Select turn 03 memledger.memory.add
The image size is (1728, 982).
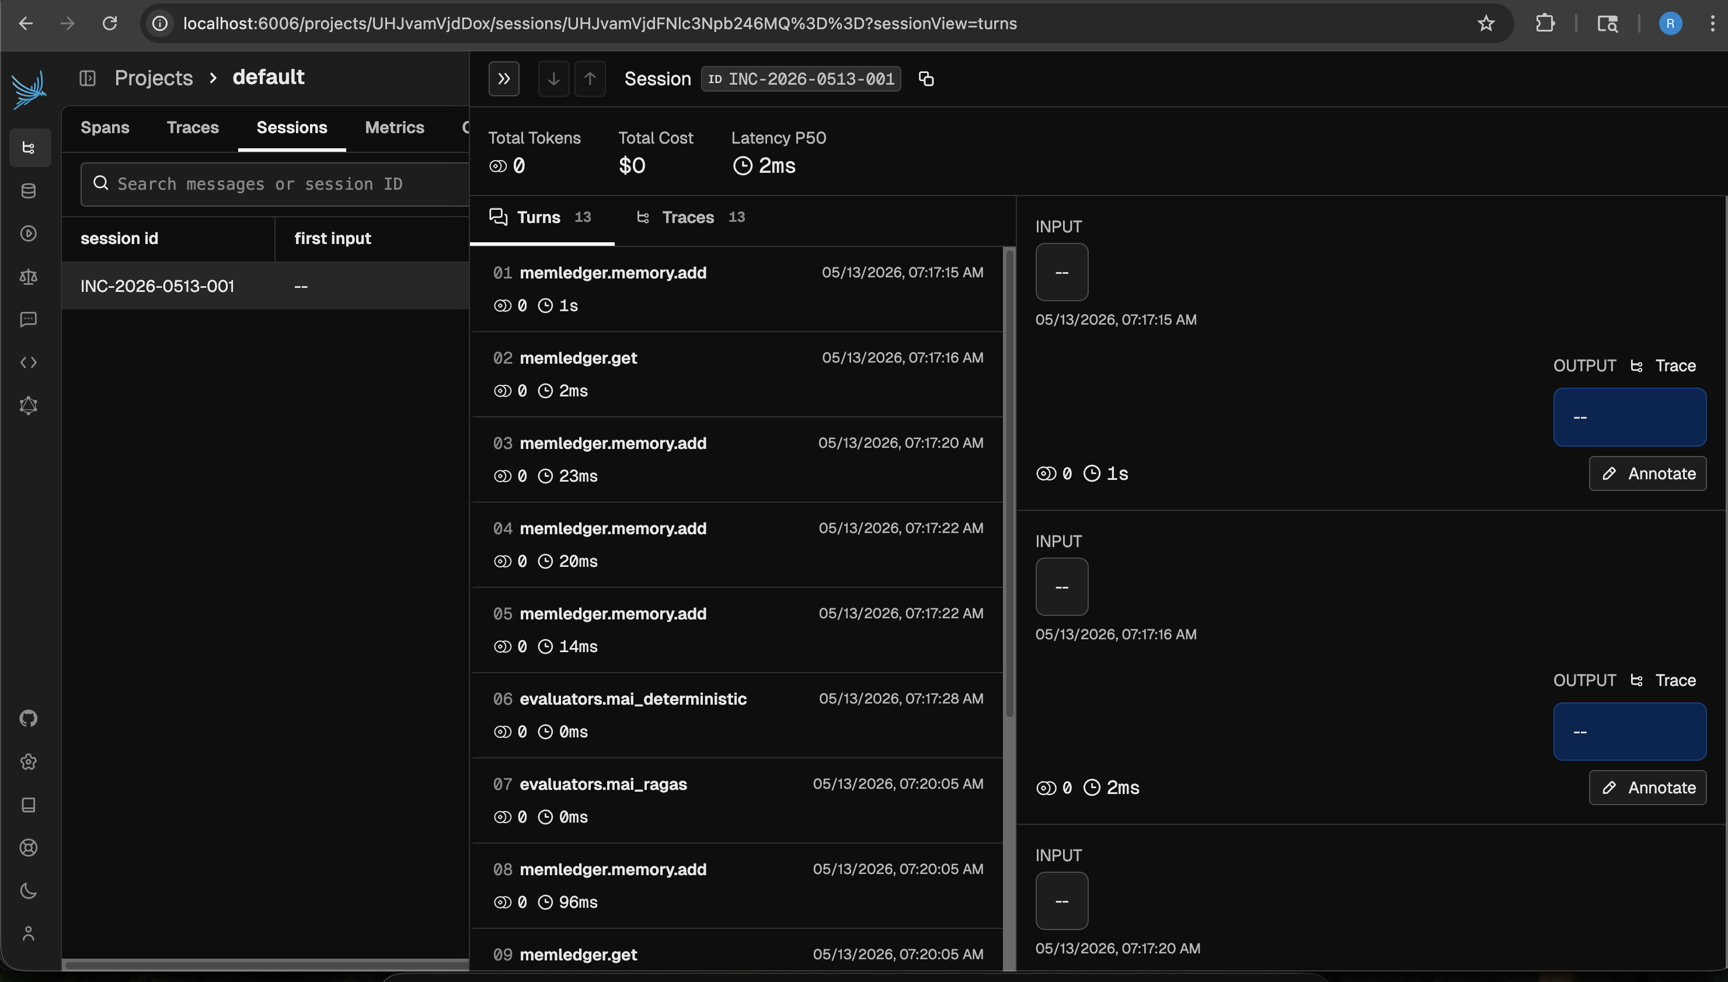pyautogui.click(x=736, y=459)
